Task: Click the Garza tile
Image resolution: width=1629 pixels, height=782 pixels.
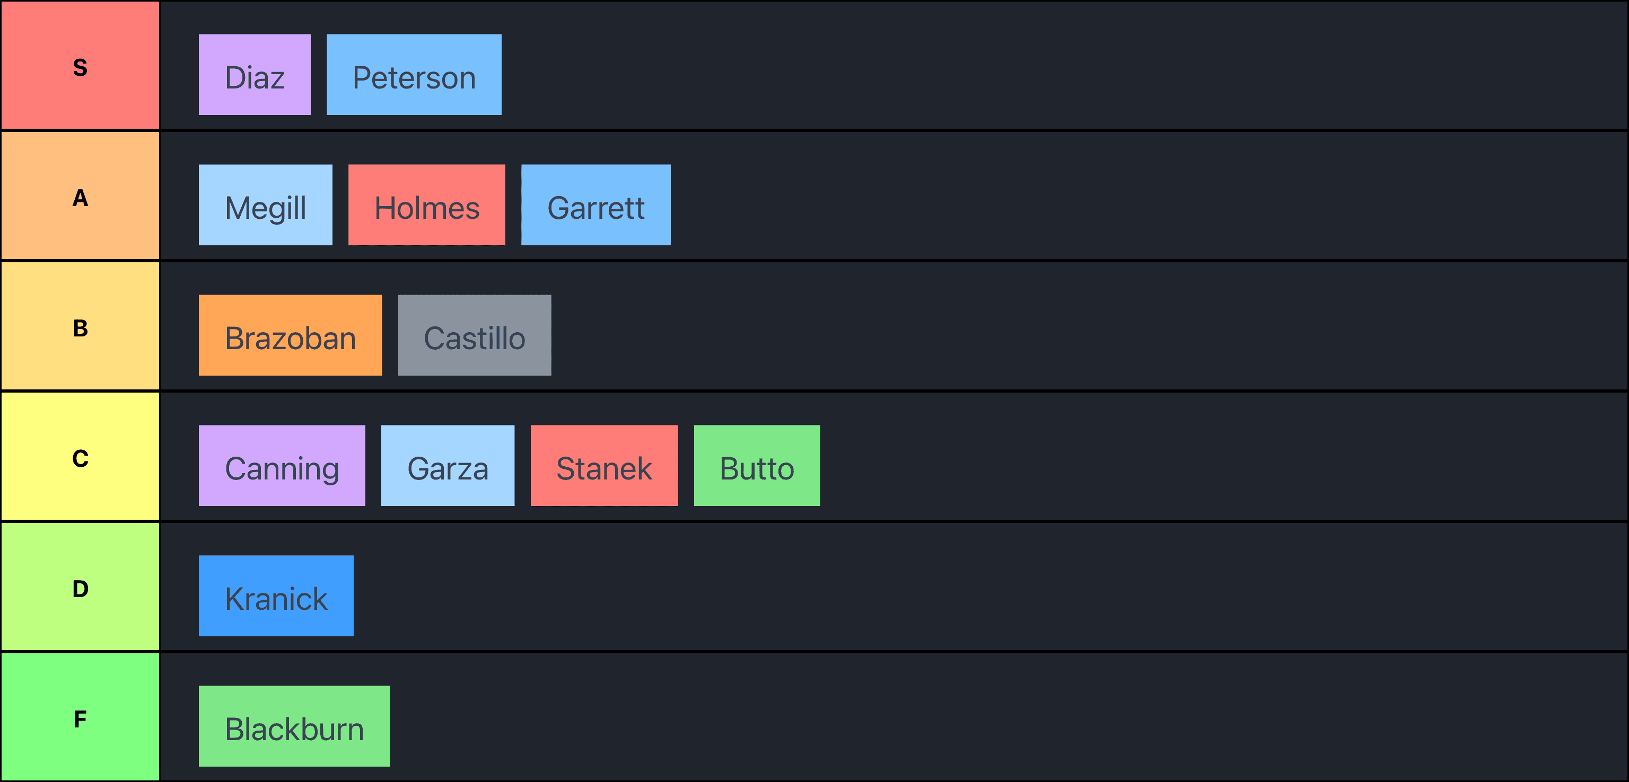Action: 448,466
